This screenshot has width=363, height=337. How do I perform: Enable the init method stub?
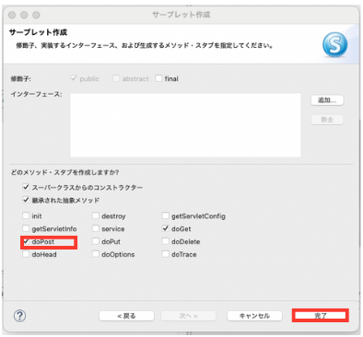point(26,215)
